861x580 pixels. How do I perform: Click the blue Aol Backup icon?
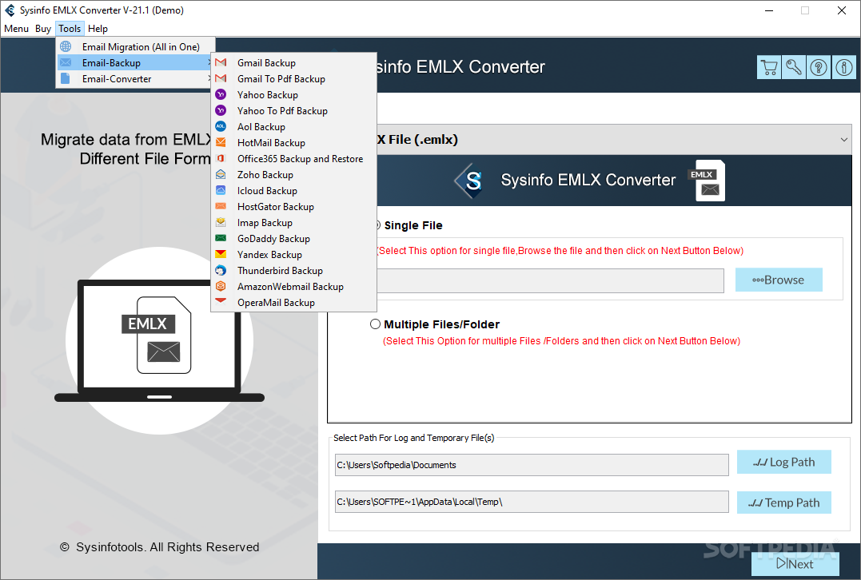(x=221, y=126)
